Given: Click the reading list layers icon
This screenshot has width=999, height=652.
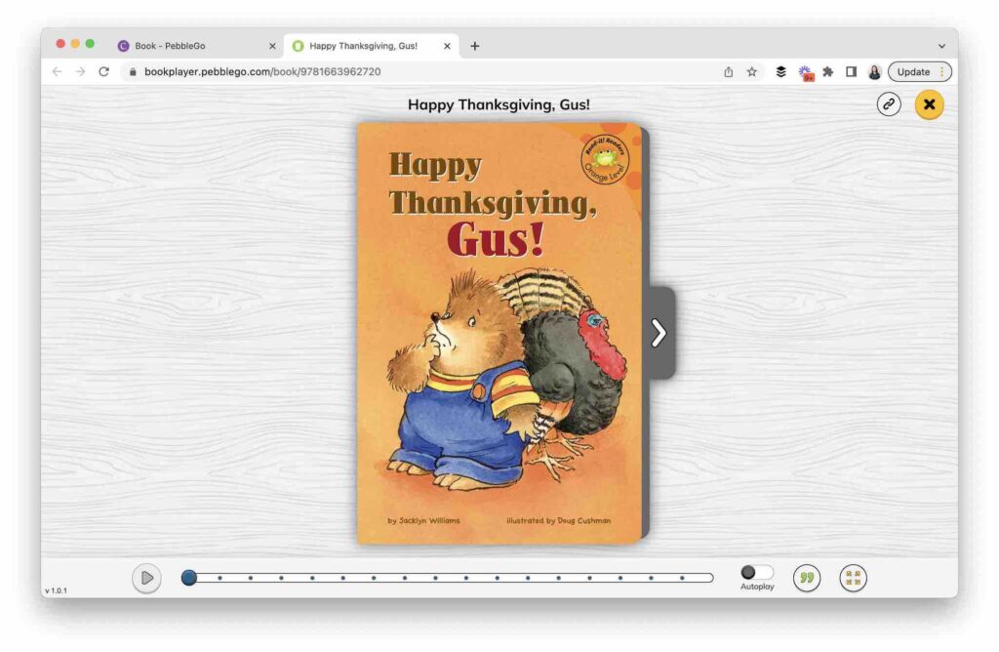Looking at the screenshot, I should (779, 71).
